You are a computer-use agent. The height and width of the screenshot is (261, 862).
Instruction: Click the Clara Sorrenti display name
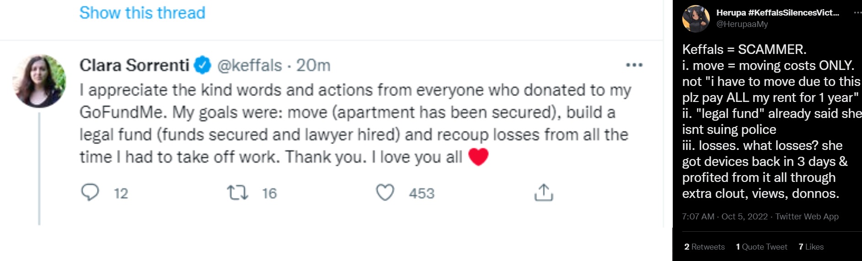coord(134,65)
